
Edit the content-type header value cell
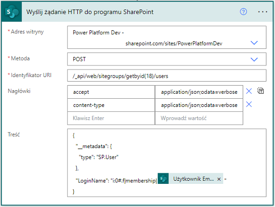pyautogui.click(x=199, y=105)
